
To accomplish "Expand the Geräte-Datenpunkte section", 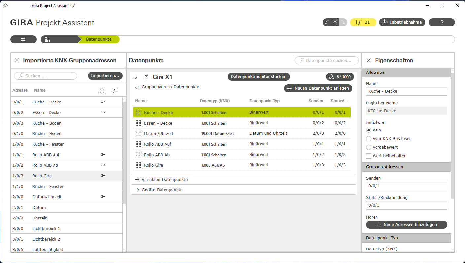I will (137, 190).
